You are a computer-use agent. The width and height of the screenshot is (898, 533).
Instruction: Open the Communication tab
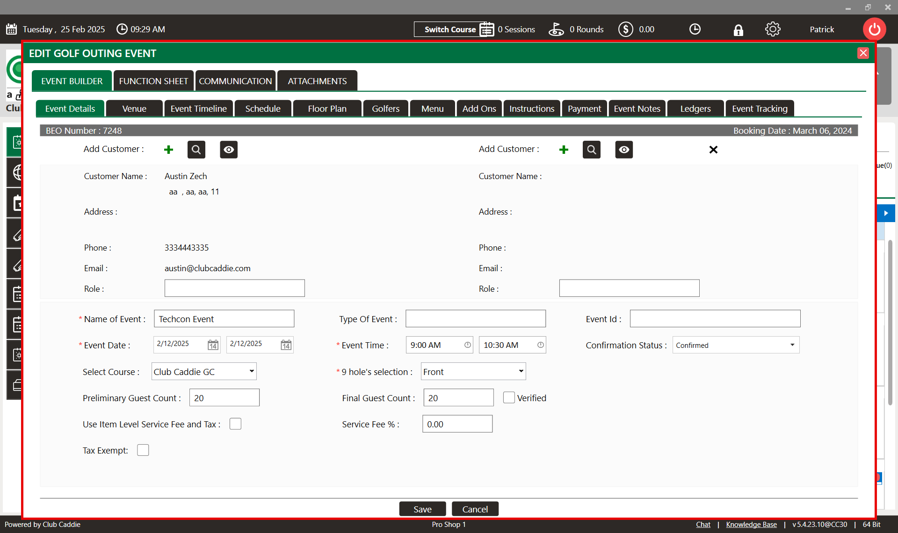[x=235, y=81]
